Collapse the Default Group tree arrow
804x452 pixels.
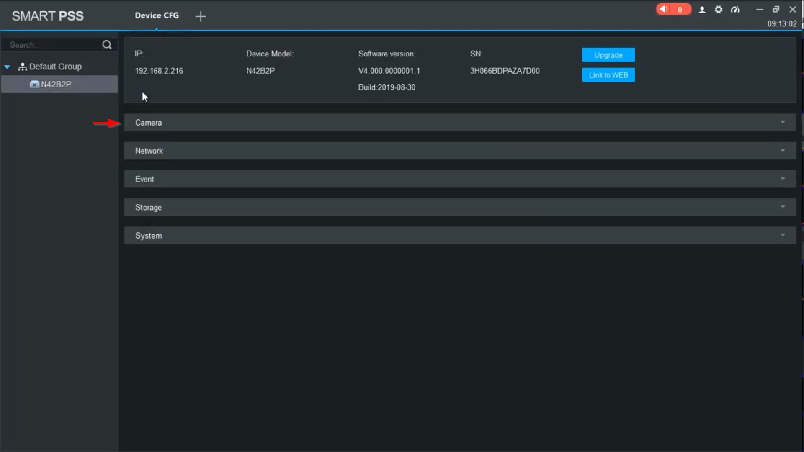point(7,67)
